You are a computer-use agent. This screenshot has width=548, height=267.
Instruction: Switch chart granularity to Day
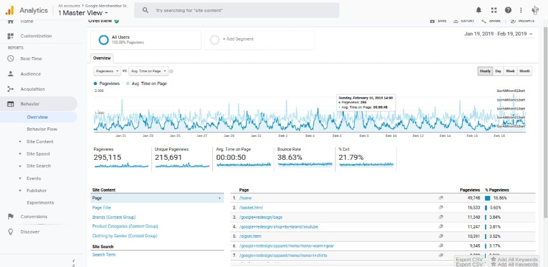(x=498, y=71)
